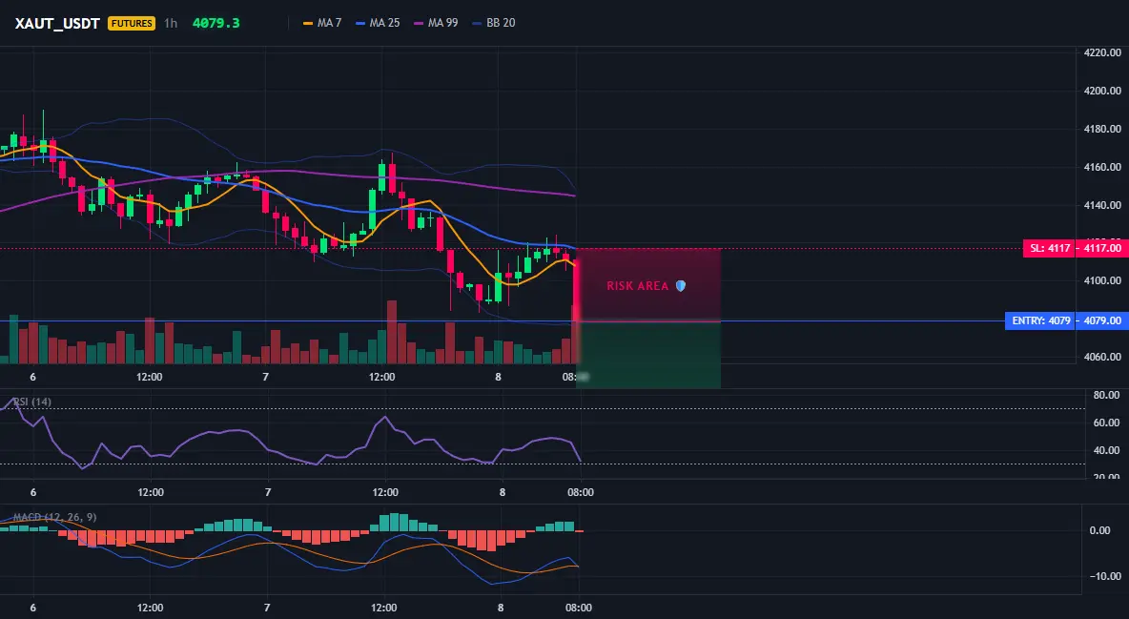Screen dimensions: 1129x619
Task: Click the 4140.00 price axis label
Action: click(1102, 205)
